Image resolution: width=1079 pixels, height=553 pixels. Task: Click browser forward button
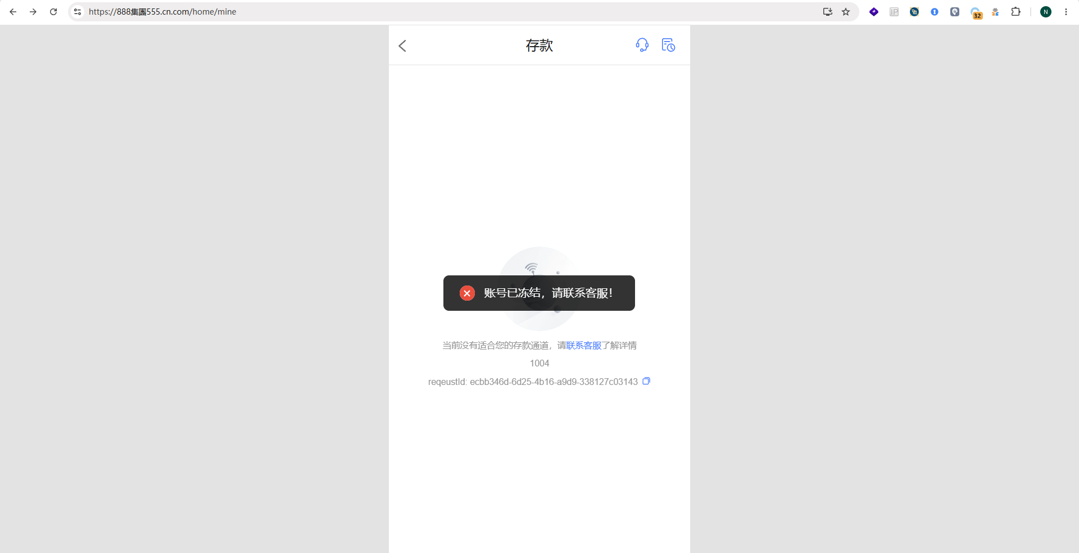[33, 12]
